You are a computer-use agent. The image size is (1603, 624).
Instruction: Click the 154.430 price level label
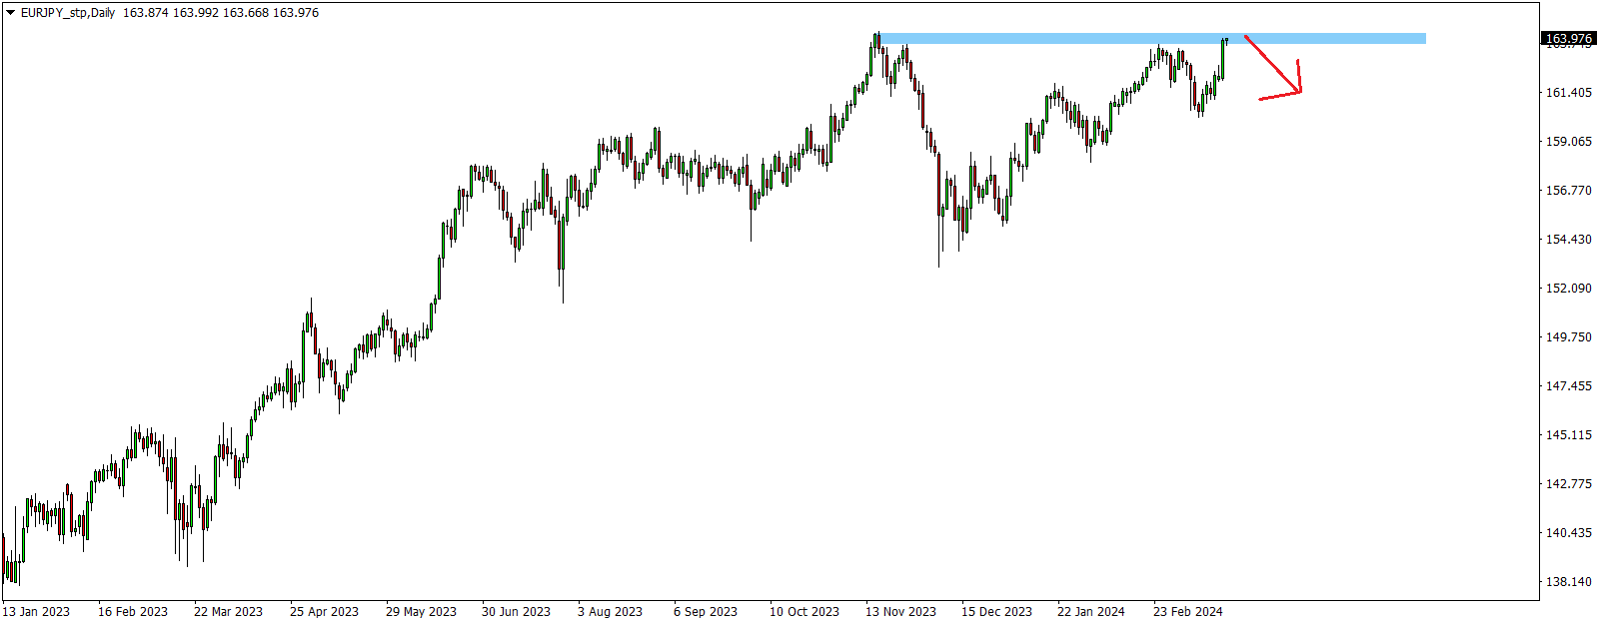coord(1569,240)
